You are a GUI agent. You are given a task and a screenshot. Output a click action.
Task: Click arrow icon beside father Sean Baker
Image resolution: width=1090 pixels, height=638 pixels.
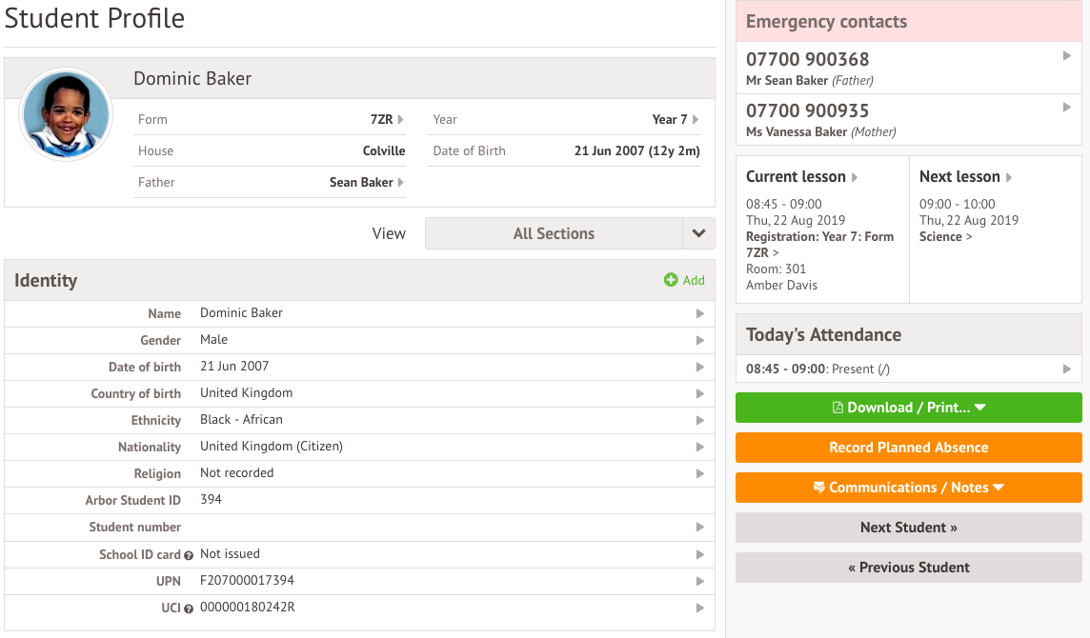(401, 183)
